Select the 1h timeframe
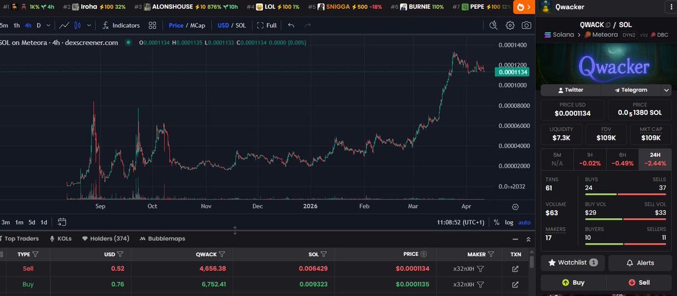This screenshot has width=677, height=296. coord(17,25)
